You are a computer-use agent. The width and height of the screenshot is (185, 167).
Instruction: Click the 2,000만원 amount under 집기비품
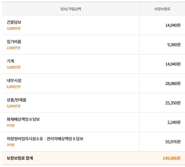[14, 48]
